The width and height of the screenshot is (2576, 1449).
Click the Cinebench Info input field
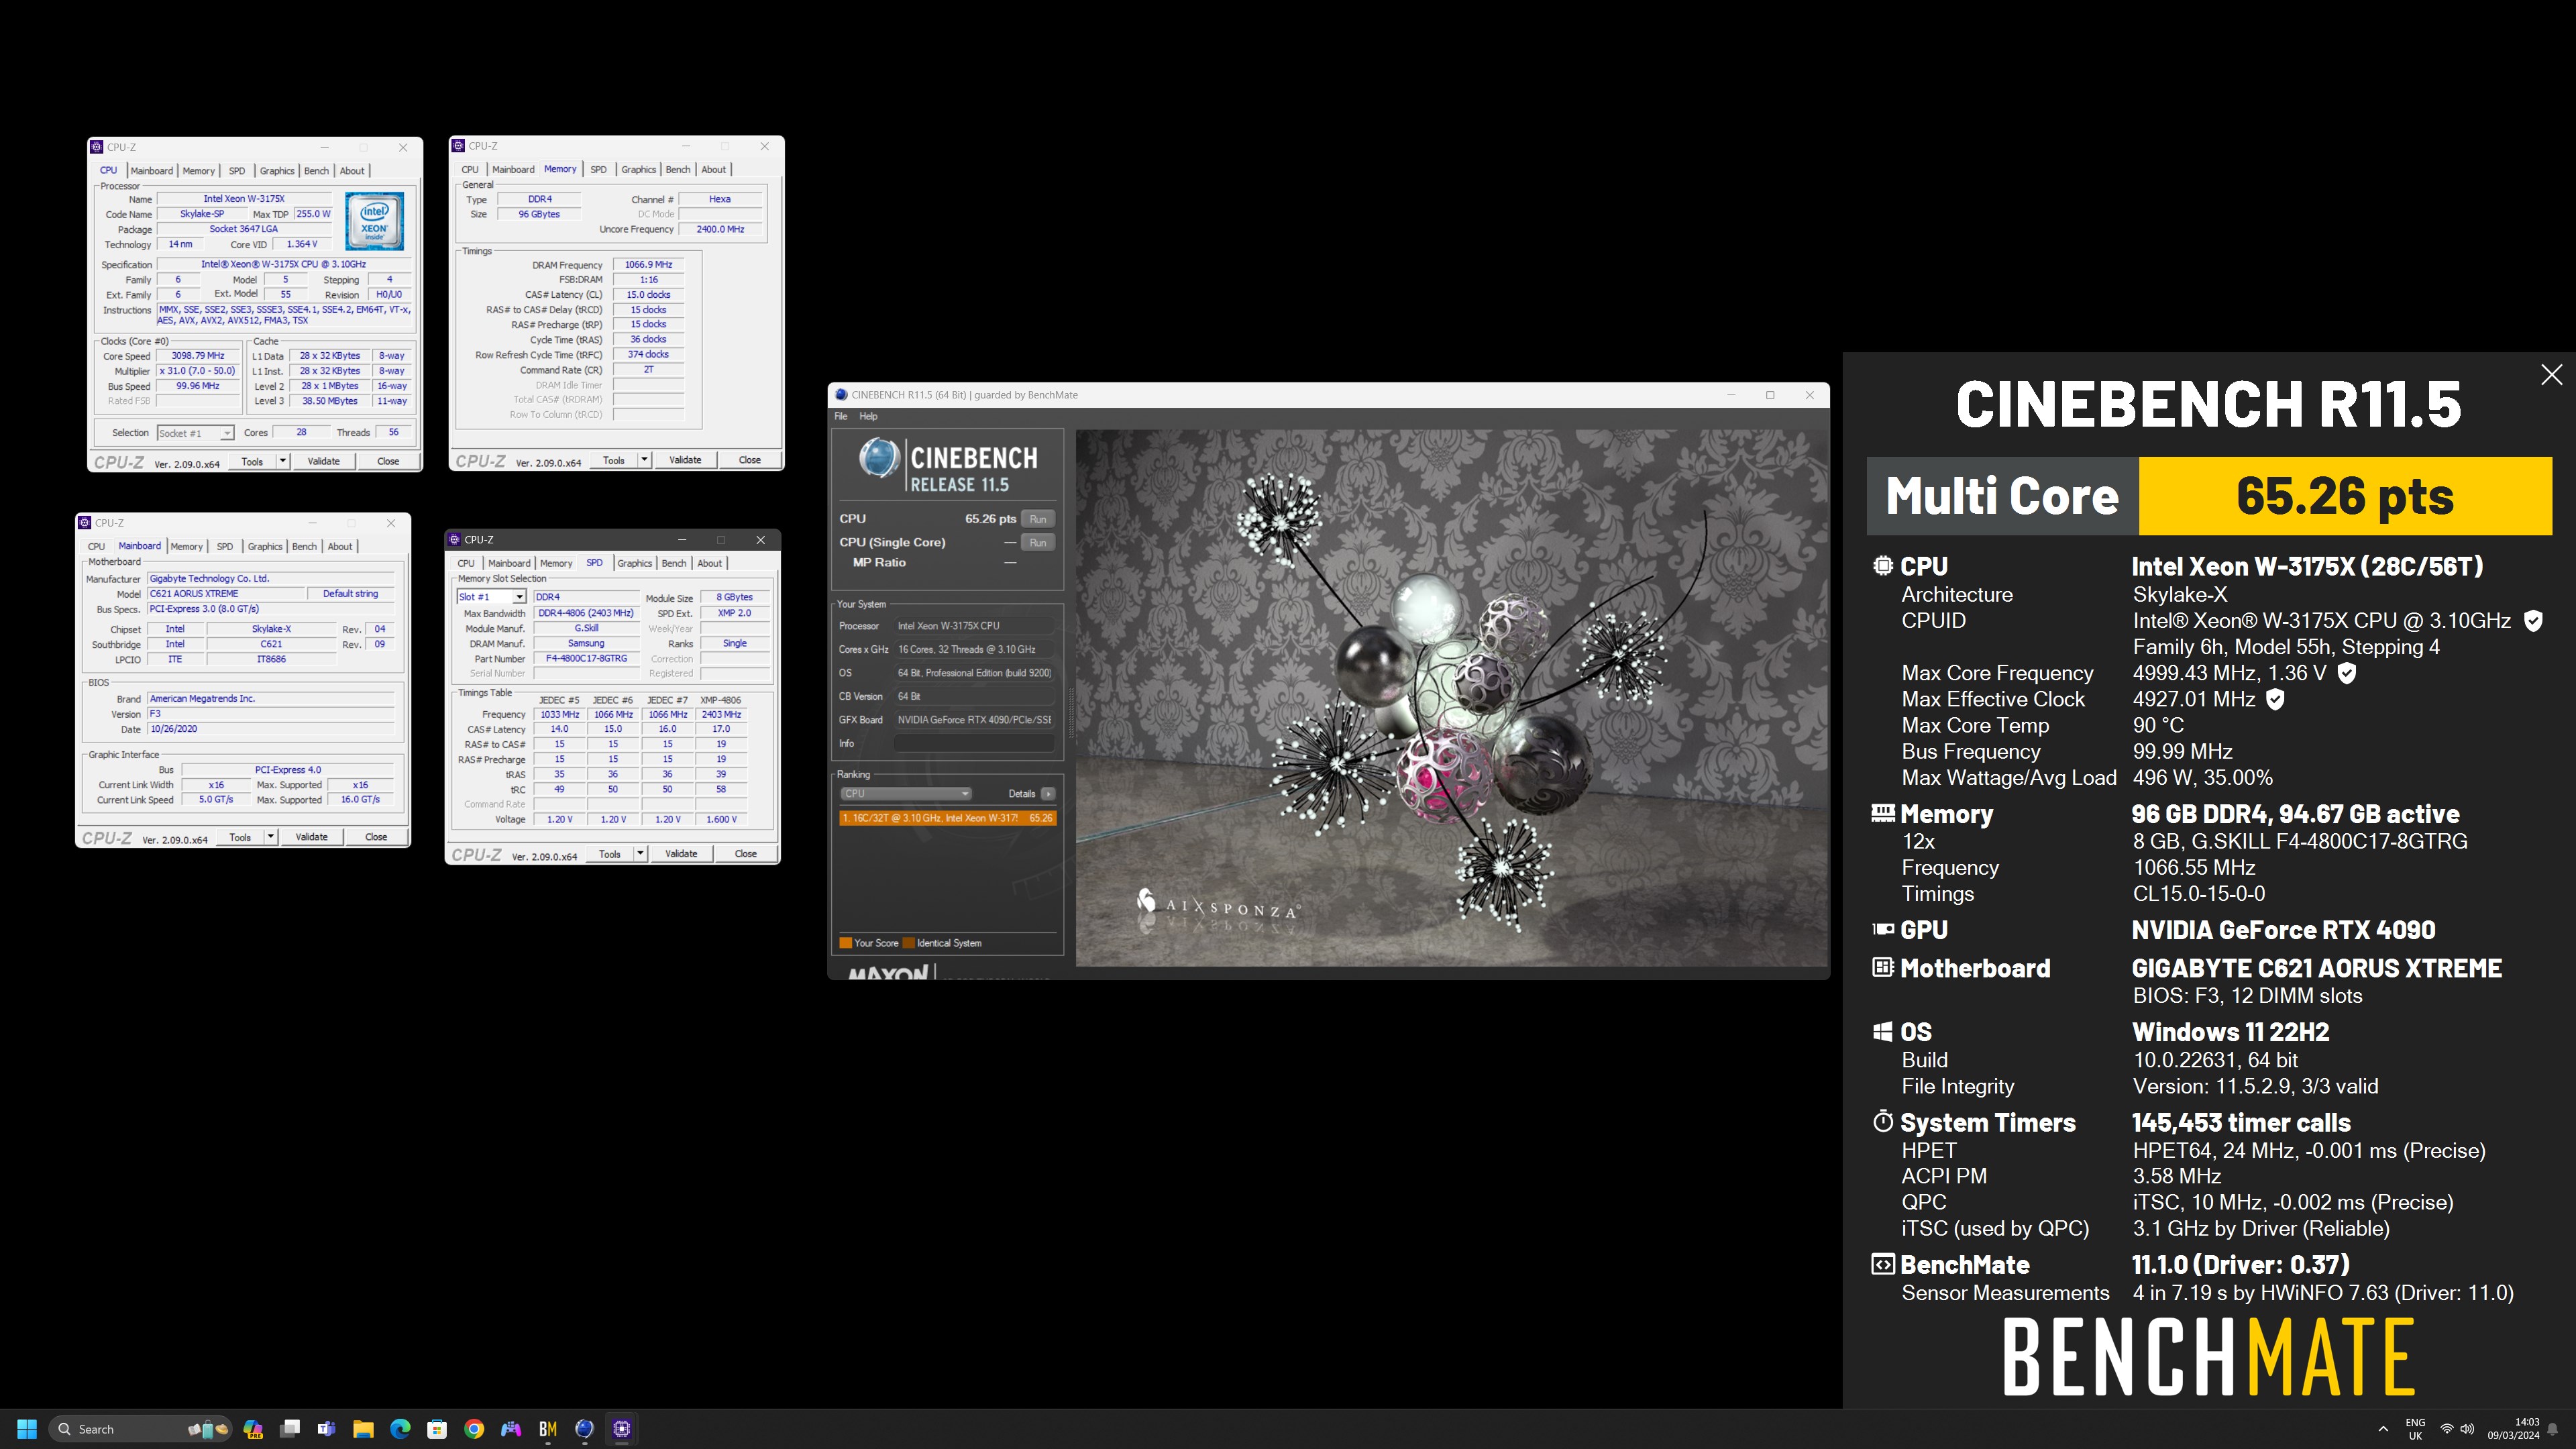tap(973, 744)
